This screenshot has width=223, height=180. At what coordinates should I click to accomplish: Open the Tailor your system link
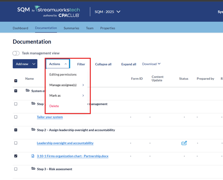tap(50, 117)
